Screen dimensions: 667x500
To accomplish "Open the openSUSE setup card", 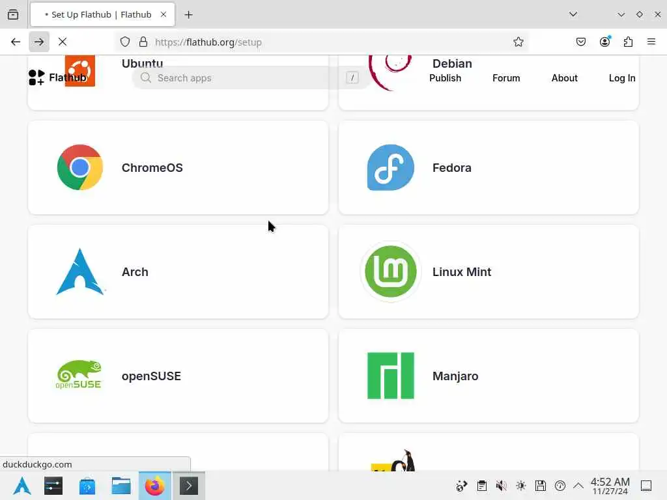I will coord(178,376).
